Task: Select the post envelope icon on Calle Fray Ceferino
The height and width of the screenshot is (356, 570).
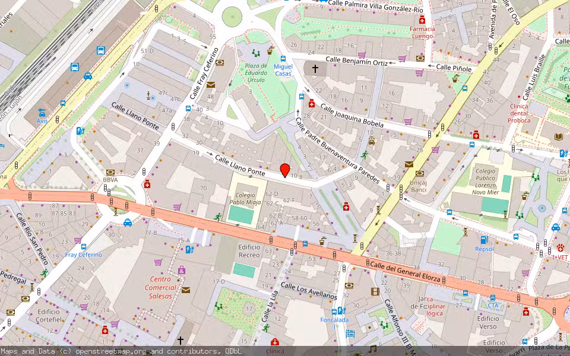Action: pos(211,85)
